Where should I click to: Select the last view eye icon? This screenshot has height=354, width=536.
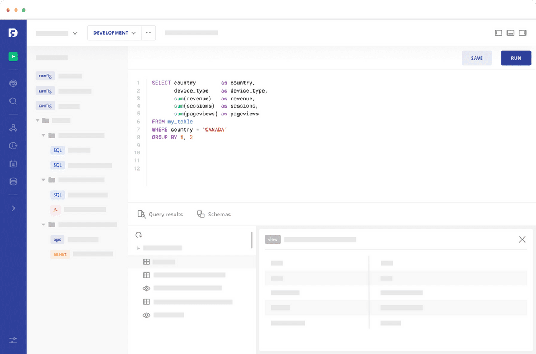tap(146, 315)
